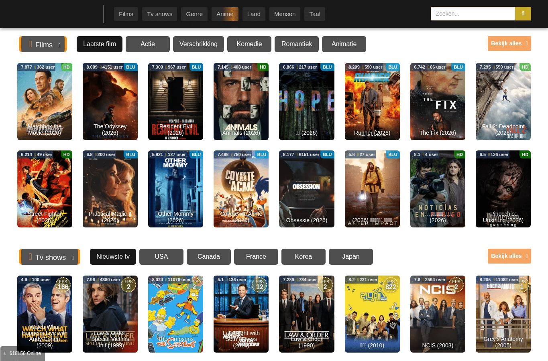Open the Mensen nav item
Image resolution: width=548 pixels, height=361 pixels.
click(x=285, y=14)
